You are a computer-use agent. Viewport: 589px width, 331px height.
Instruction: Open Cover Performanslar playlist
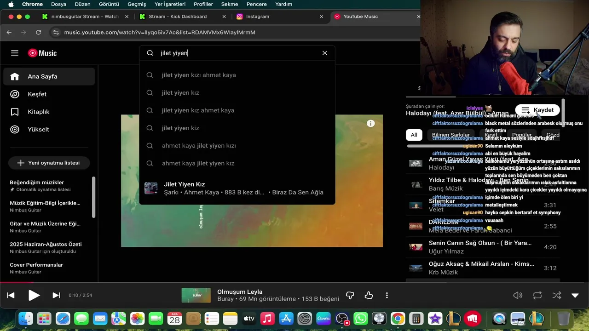(x=46, y=268)
